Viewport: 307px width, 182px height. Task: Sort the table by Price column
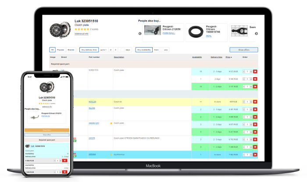coord(228,57)
